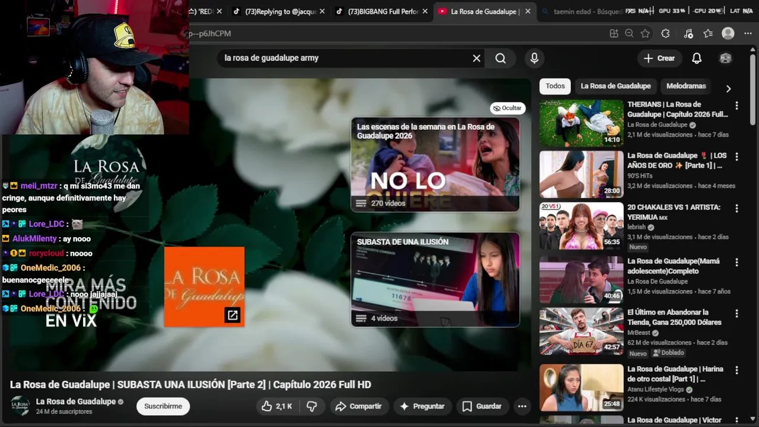The height and width of the screenshot is (427, 759).
Task: Click the magnifier search button
Action: pyautogui.click(x=500, y=58)
